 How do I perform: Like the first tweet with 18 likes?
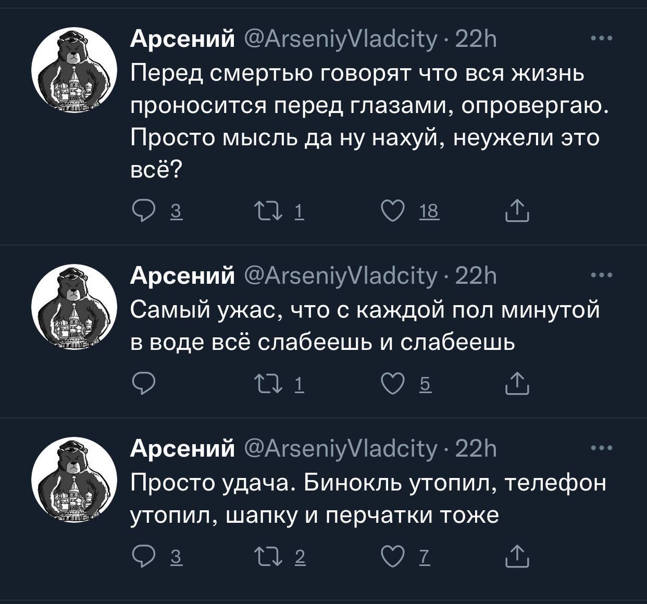392,211
